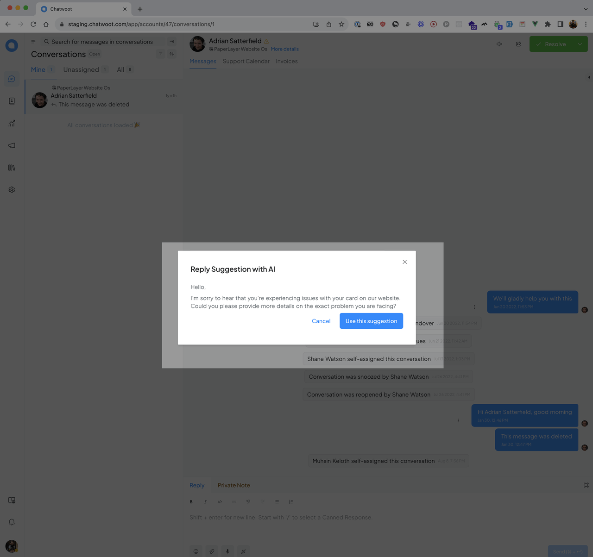
Task: Click the search messages input field
Action: coord(102,42)
